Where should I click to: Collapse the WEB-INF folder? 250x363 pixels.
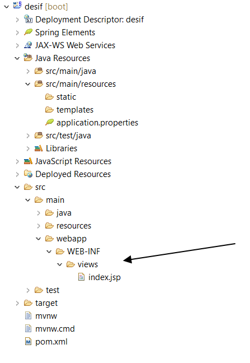coord(49,252)
